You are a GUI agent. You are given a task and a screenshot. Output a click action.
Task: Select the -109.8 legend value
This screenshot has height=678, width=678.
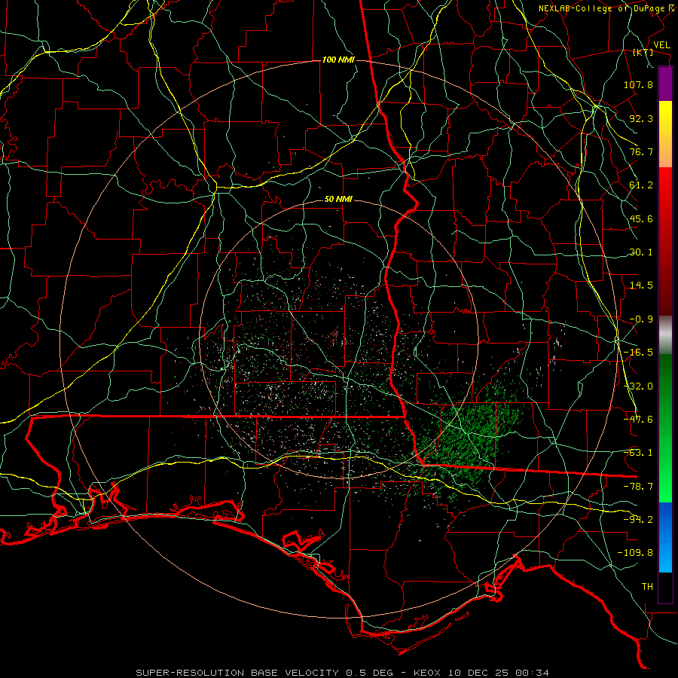635,553
